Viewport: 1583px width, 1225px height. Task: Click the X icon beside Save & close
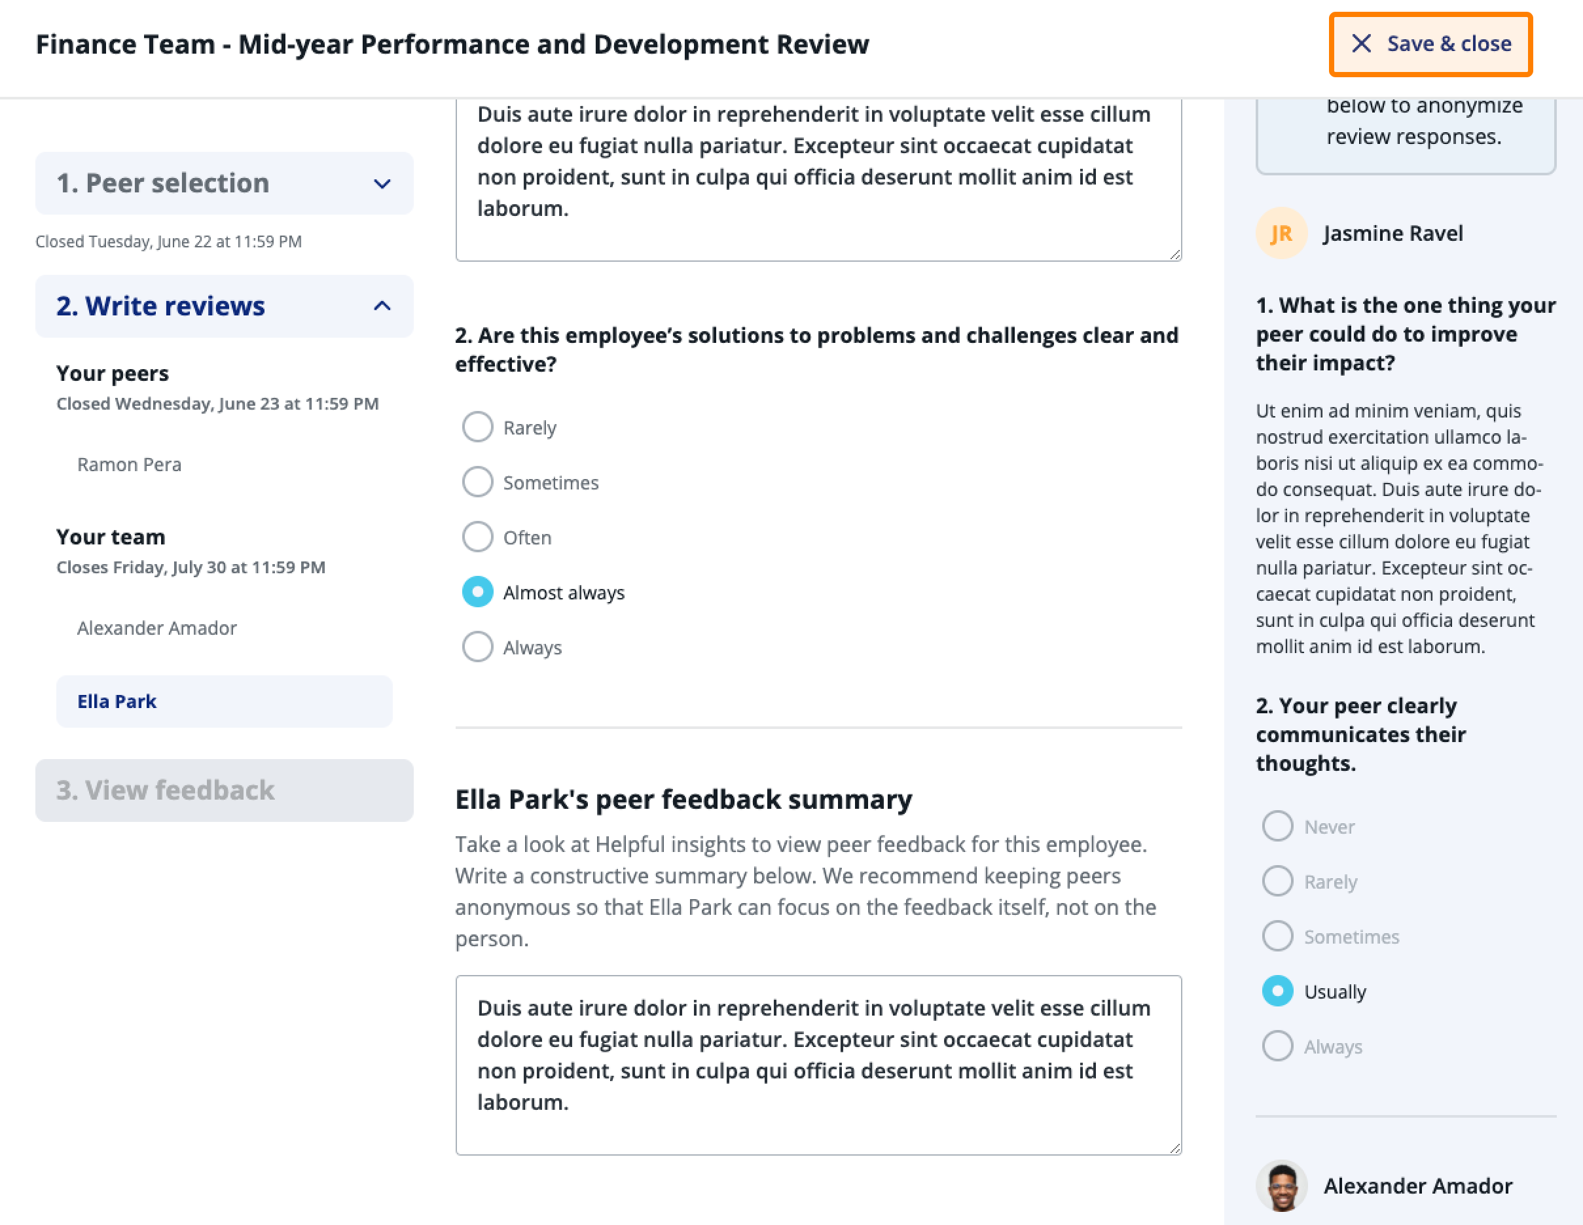(1361, 43)
